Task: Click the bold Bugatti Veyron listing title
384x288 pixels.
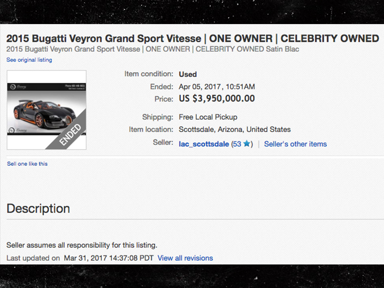Action: point(193,38)
